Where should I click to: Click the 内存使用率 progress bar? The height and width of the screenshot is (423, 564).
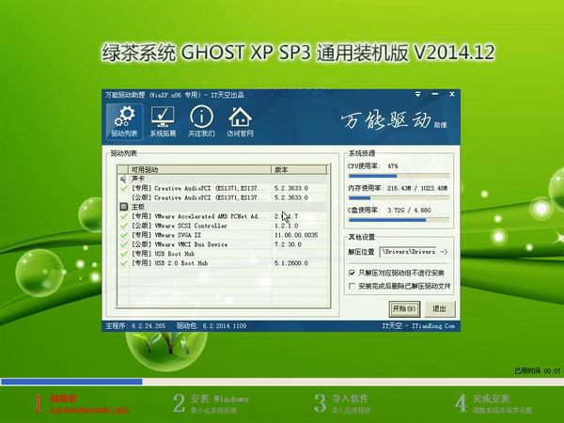click(x=399, y=198)
